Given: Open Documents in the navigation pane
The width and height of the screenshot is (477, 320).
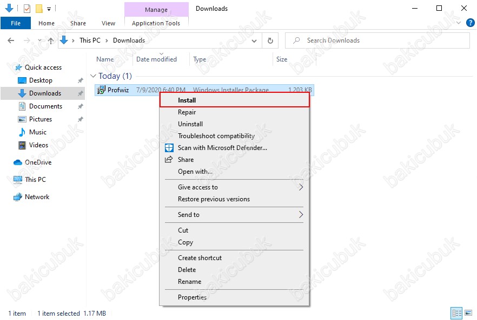Looking at the screenshot, I should click(45, 106).
